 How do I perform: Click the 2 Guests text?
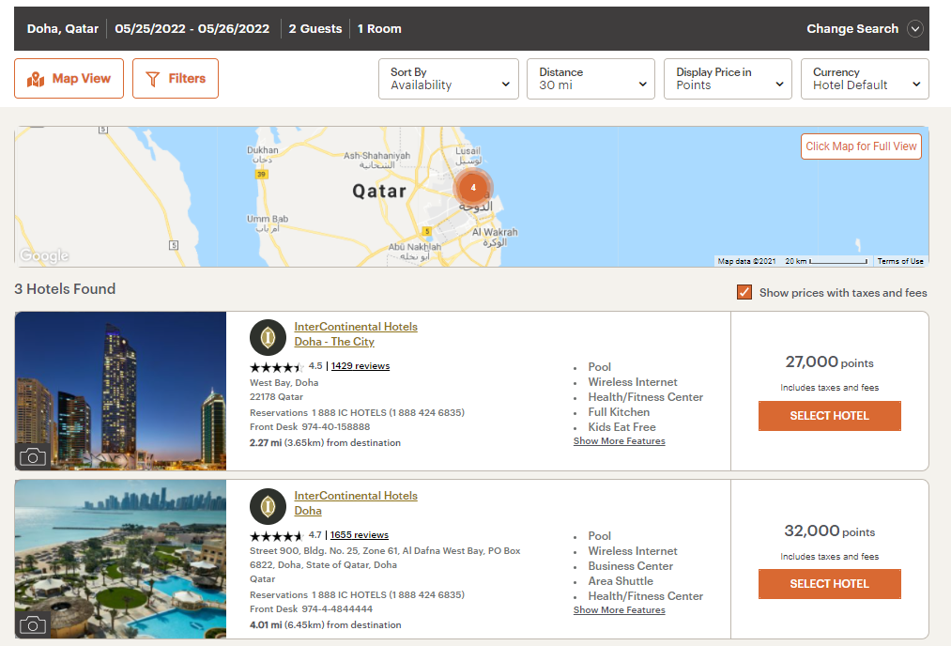(314, 28)
